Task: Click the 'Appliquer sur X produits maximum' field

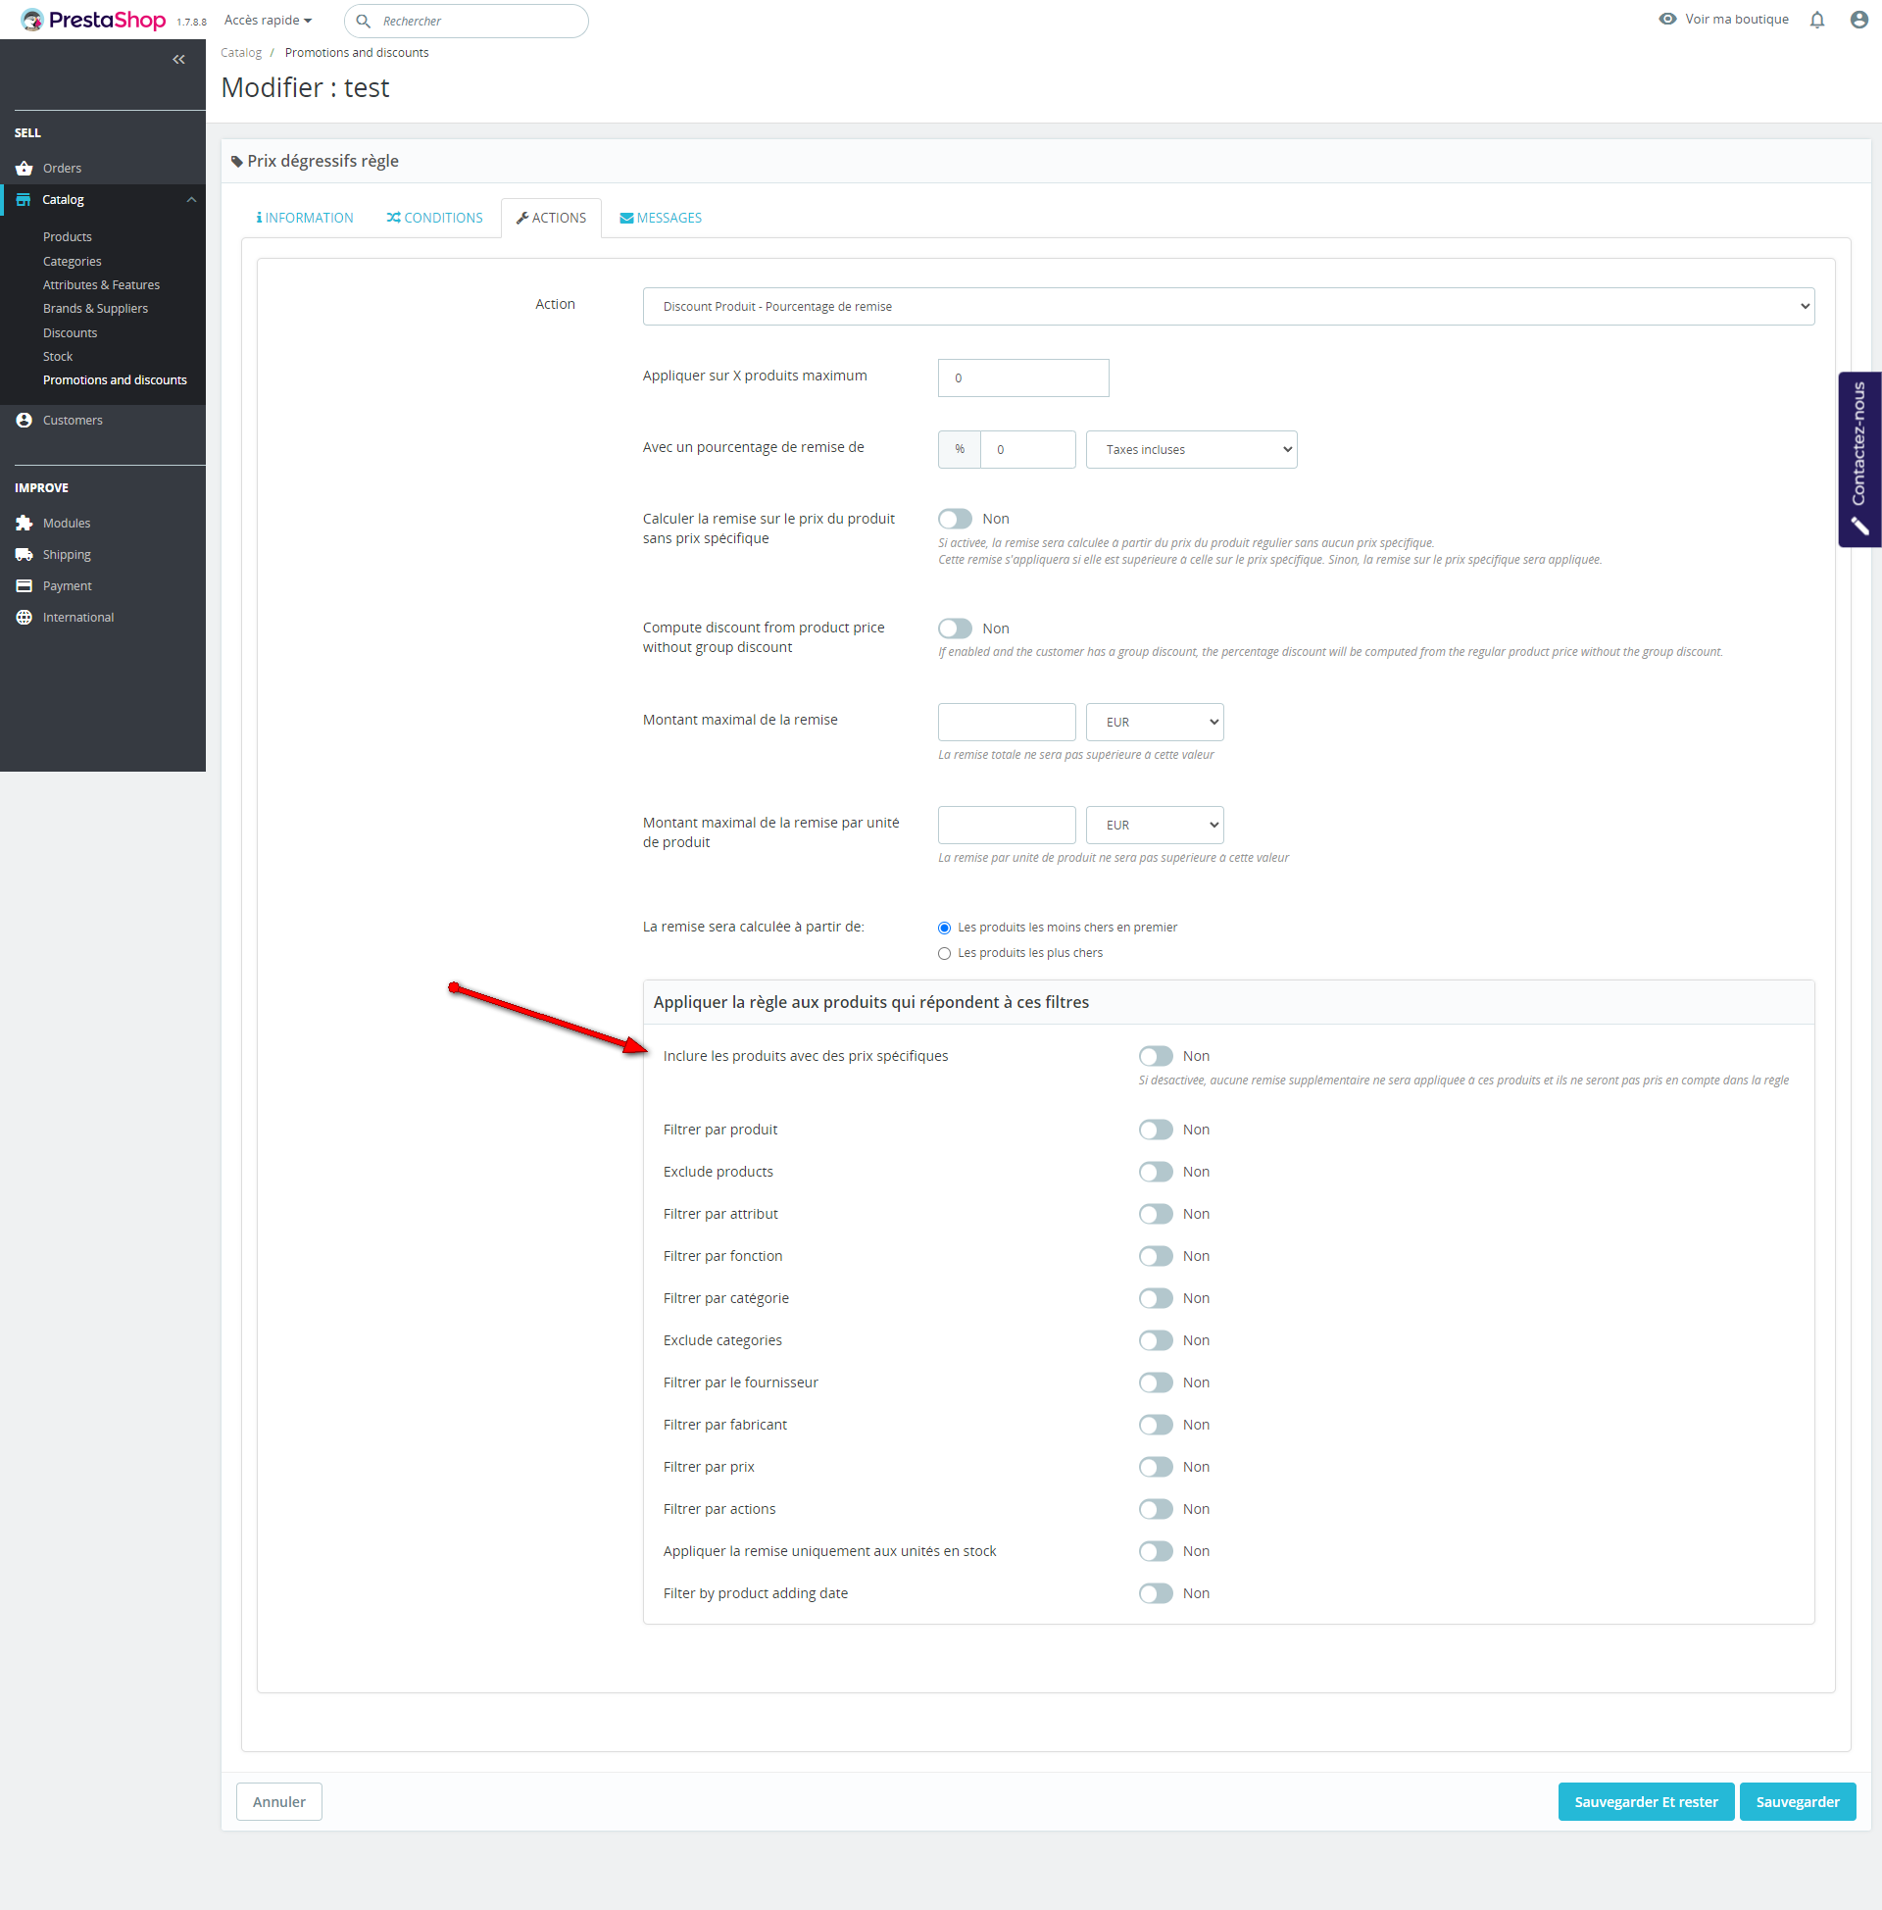Action: tap(1022, 377)
